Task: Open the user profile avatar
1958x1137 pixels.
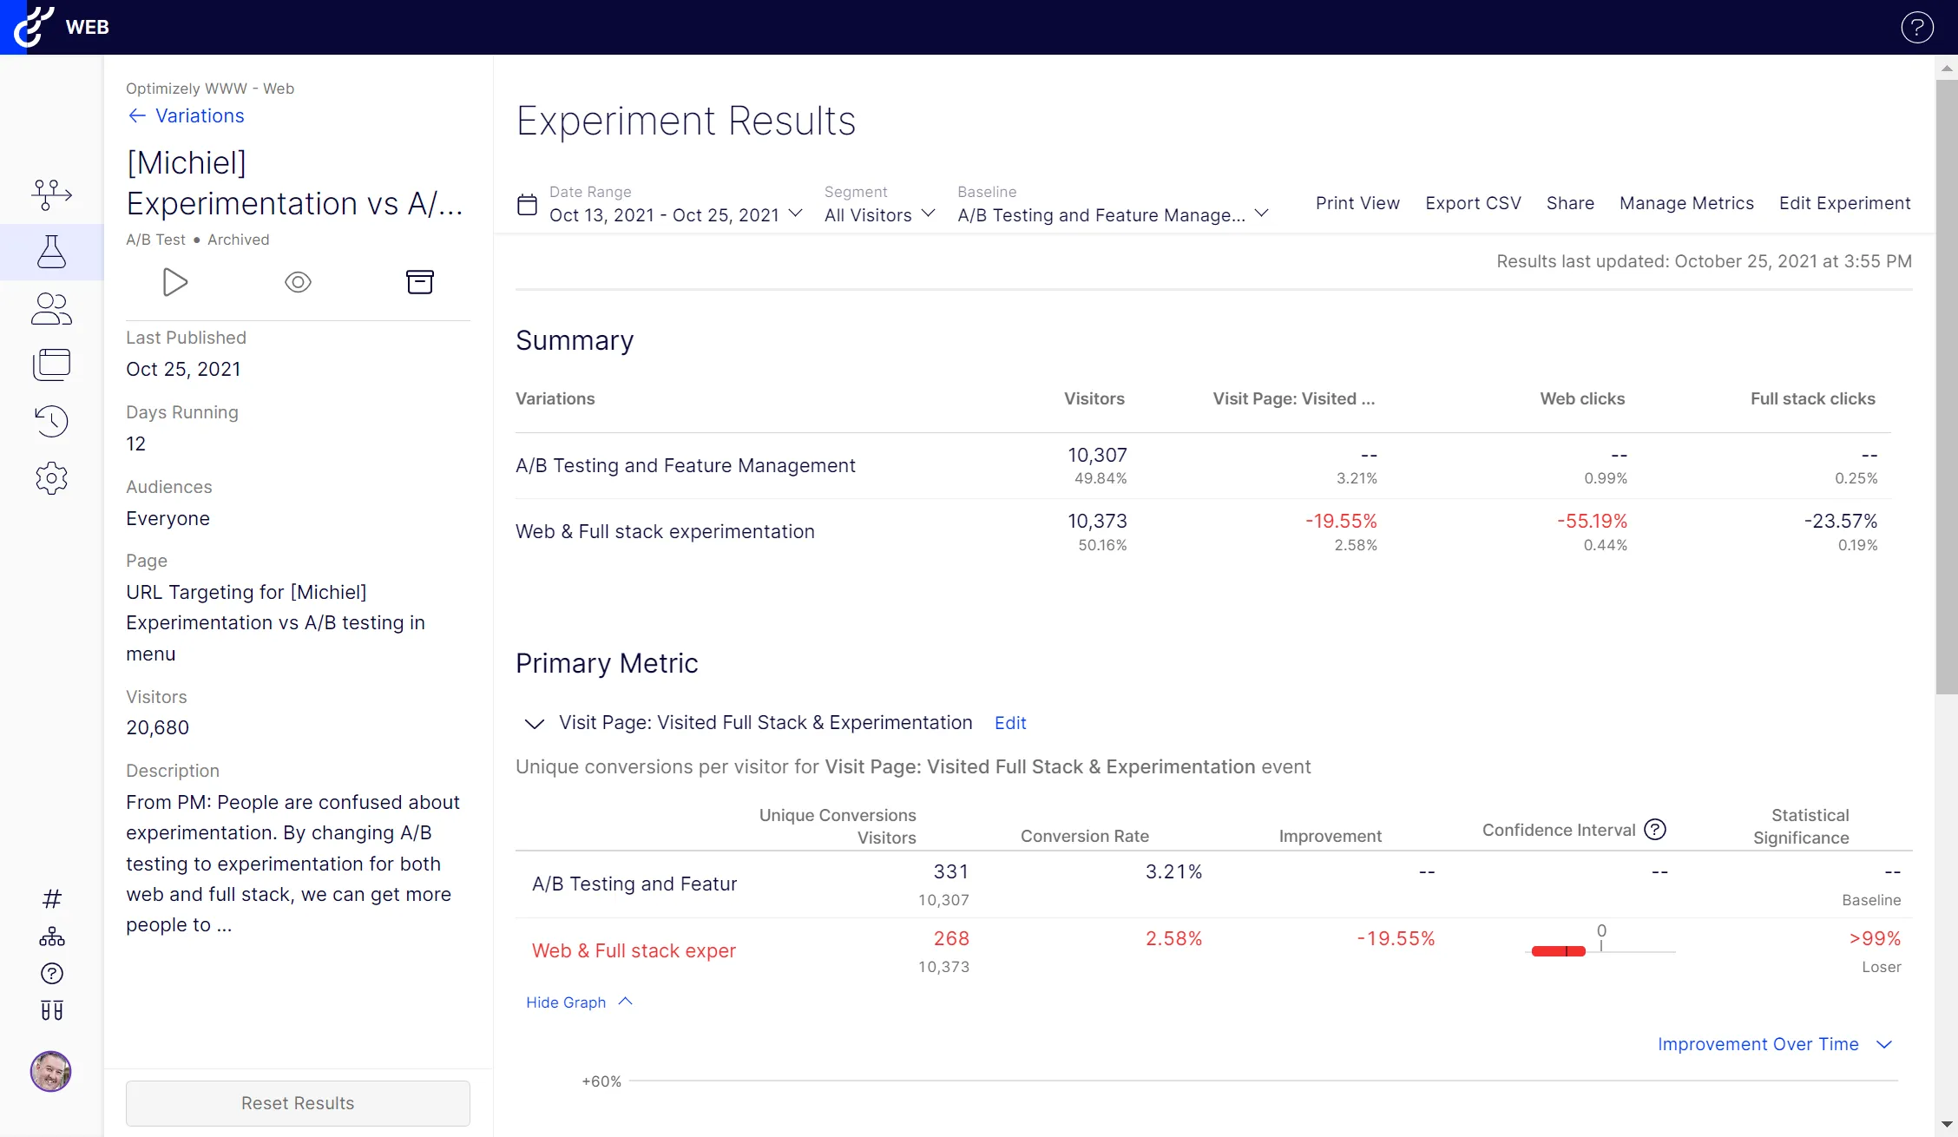Action: click(x=51, y=1071)
